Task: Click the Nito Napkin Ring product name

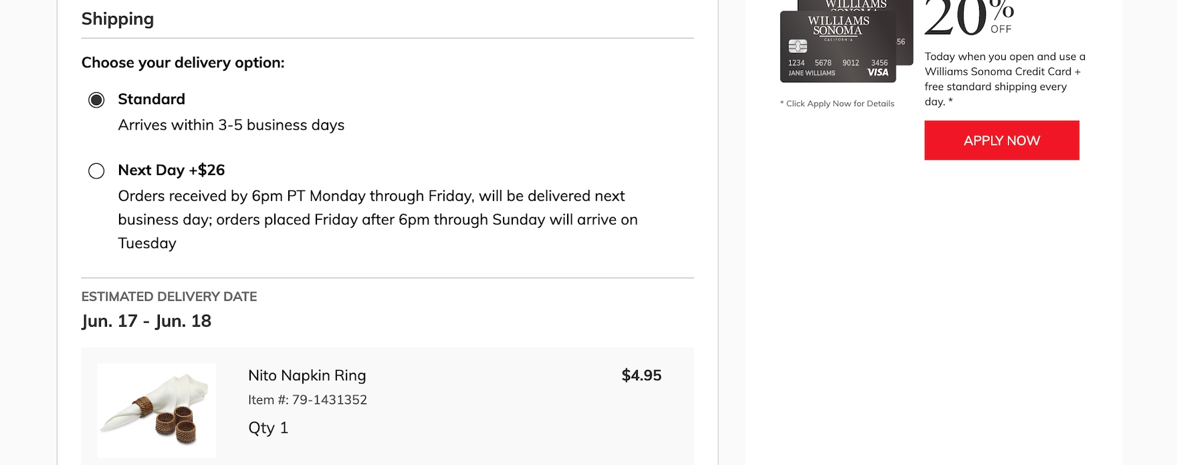Action: click(307, 375)
